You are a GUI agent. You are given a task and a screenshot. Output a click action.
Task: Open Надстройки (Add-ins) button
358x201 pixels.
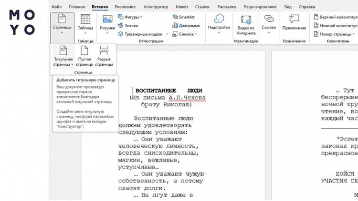pyautogui.click(x=219, y=24)
